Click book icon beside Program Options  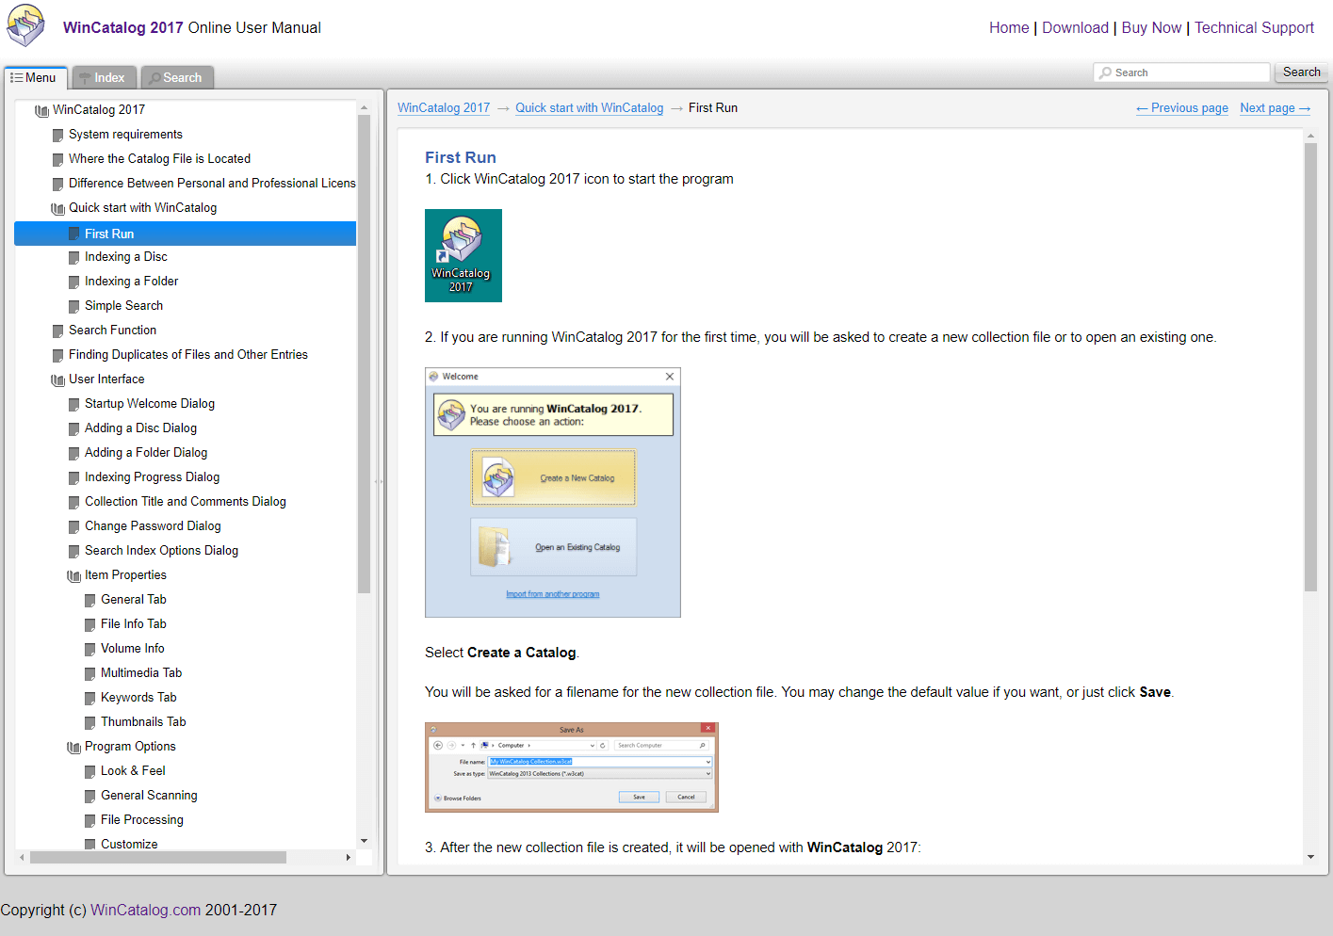tap(73, 748)
